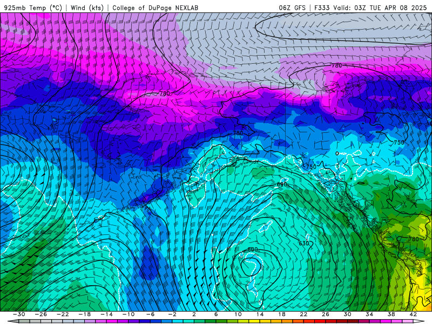Click the 38 color scale label
The width and height of the screenshot is (432, 324).
coord(391,314)
